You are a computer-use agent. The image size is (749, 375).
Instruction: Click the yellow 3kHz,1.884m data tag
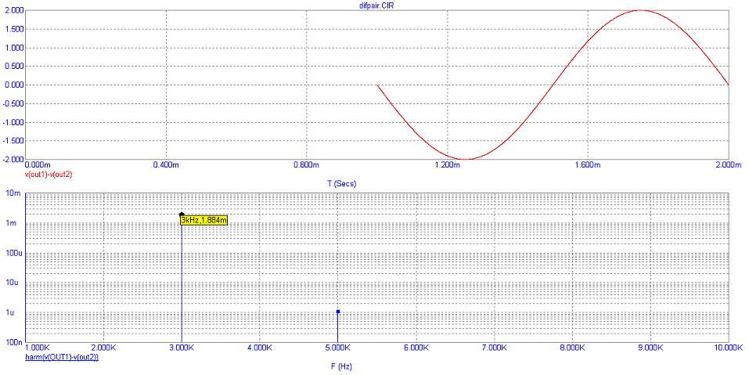[x=203, y=220]
